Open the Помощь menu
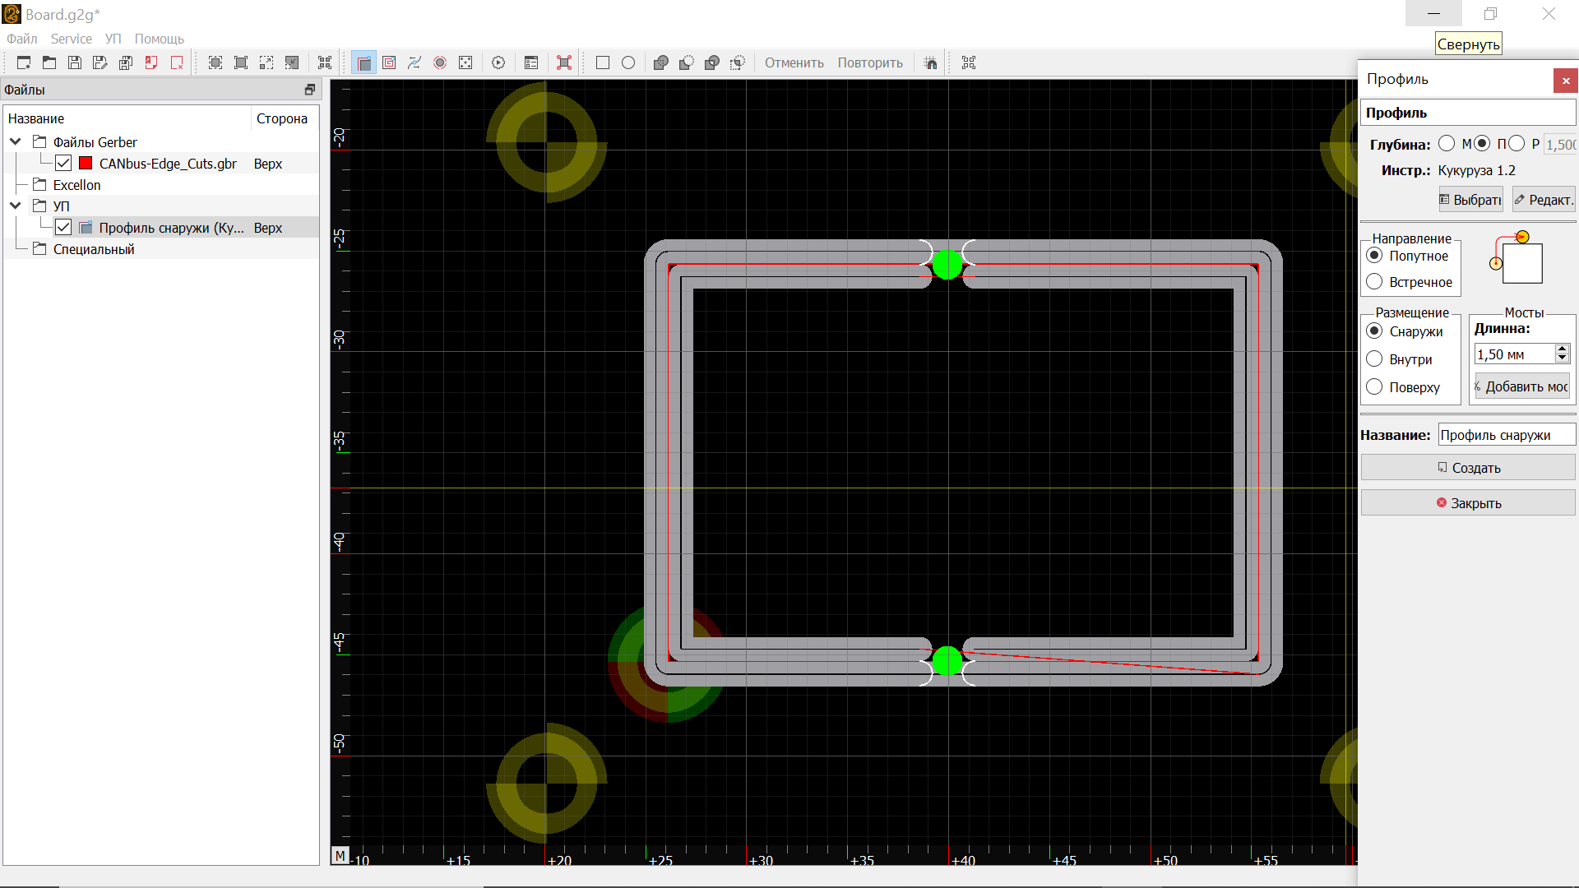The width and height of the screenshot is (1579, 888). 159,39
